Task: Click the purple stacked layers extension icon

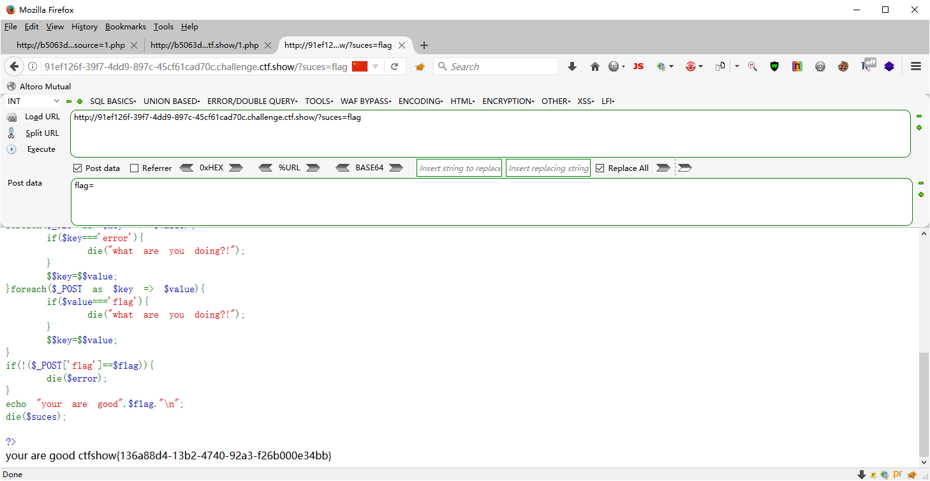Action: click(889, 66)
